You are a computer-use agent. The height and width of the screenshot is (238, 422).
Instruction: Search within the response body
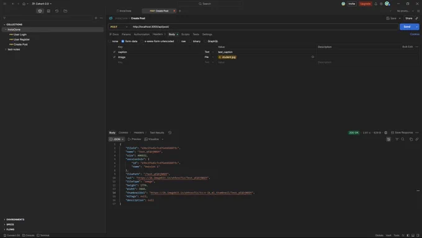[403, 139]
